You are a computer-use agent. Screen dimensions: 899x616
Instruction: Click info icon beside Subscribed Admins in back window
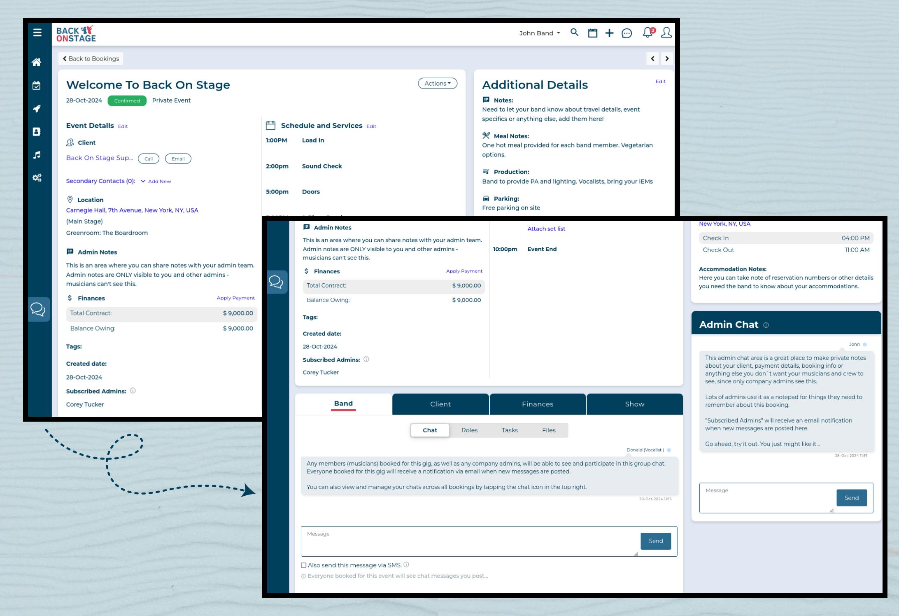tap(133, 391)
